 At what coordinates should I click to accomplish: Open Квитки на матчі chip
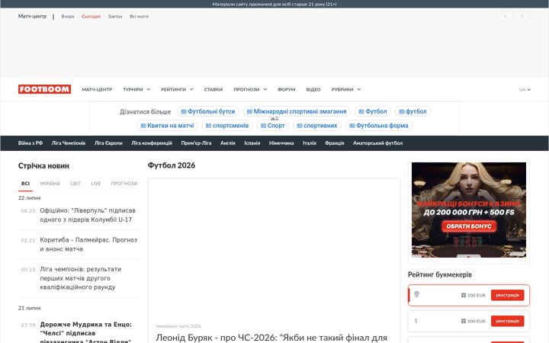click(x=167, y=126)
